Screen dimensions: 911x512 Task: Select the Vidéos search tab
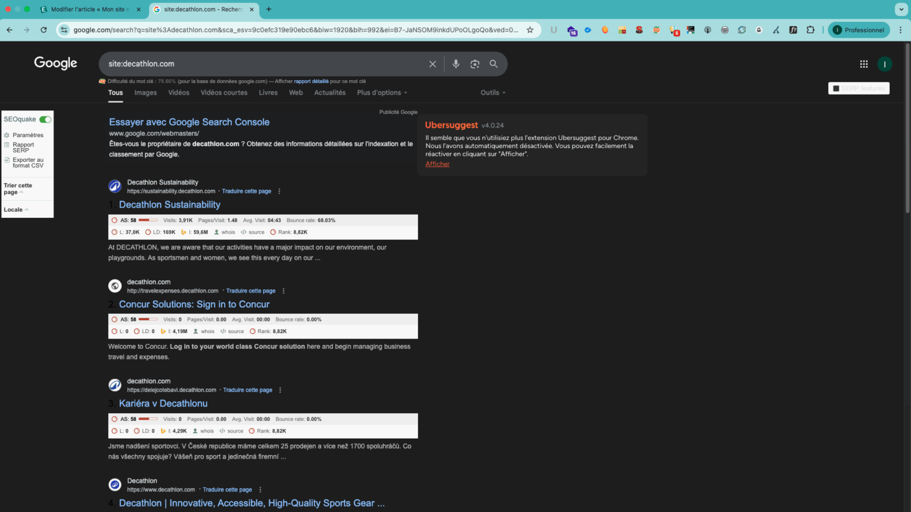[x=179, y=93]
